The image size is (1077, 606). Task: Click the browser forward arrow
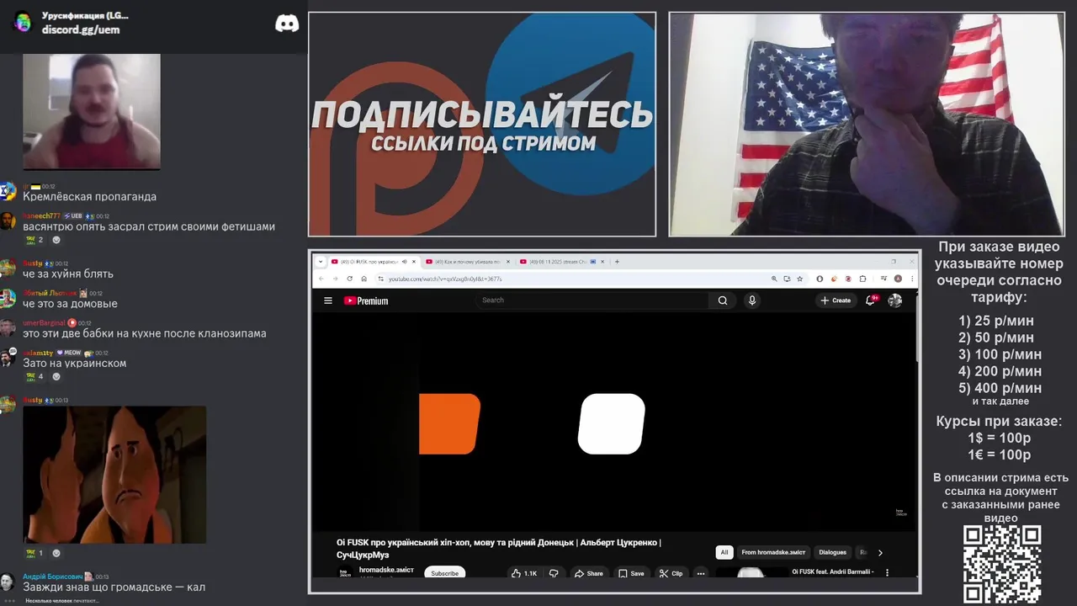point(335,279)
